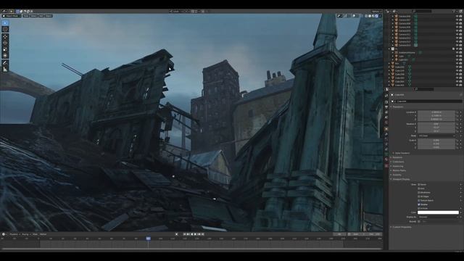Hide Camera.006 with its eye icon
This screenshot has width=464, height=261.
(457, 16)
